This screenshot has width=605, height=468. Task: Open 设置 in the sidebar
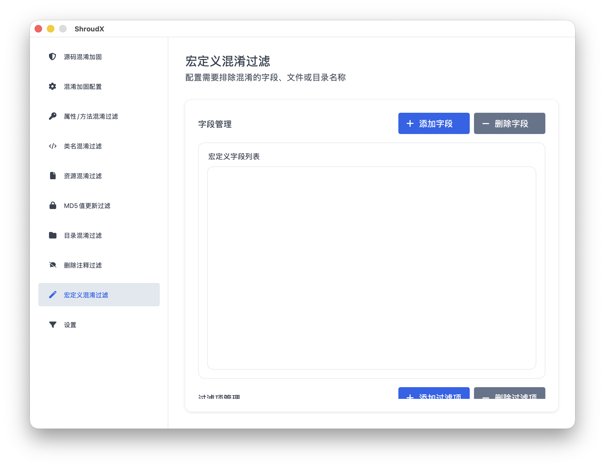tap(99, 325)
